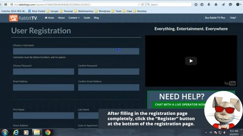Bookmark page with the star icon
This screenshot has height=136, width=243.
pyautogui.click(x=196, y=5)
